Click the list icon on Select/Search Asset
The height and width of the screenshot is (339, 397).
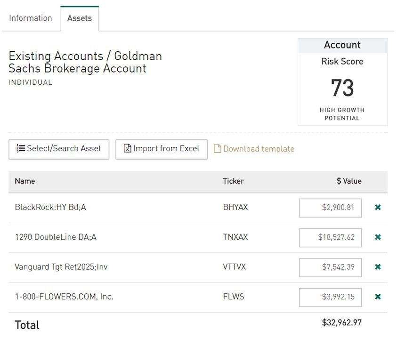[x=21, y=148]
